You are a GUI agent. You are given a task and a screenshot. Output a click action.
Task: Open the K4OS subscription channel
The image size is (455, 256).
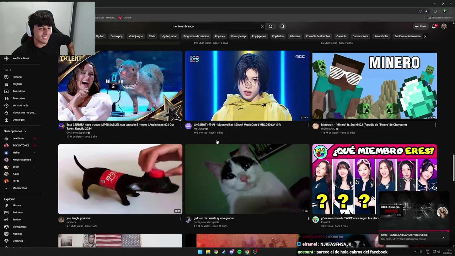(x=16, y=174)
